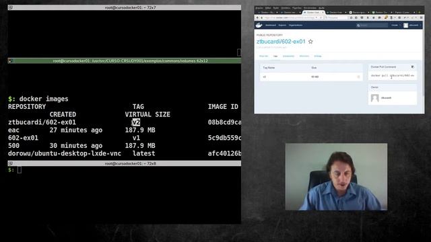This screenshot has width=431, height=242.
Task: Open the Ajuda menu in browser menu bar
Action: 321,8
